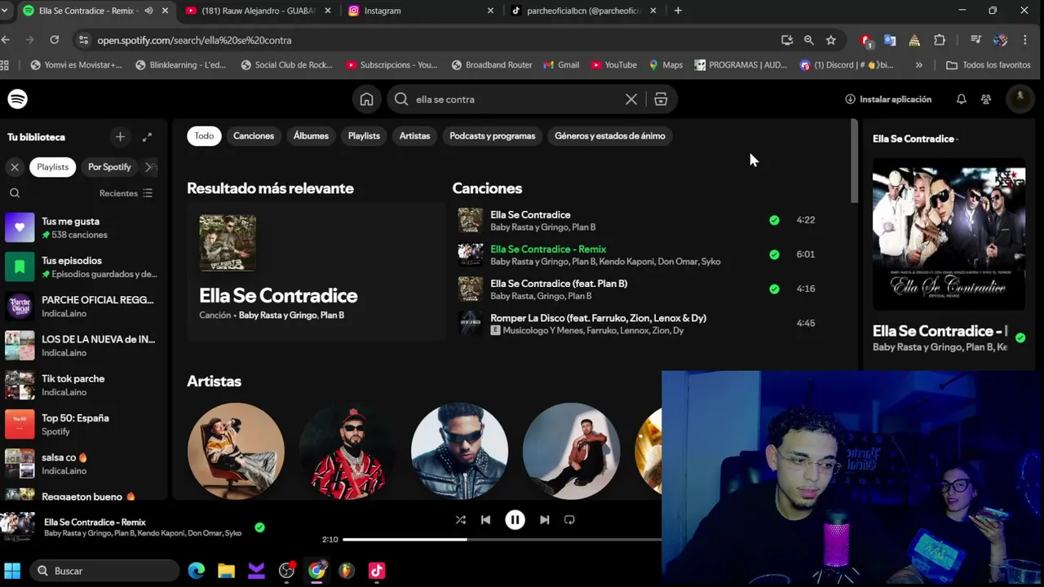The height and width of the screenshot is (587, 1044).
Task: Select the Playlists search filter tab
Action: pos(364,136)
